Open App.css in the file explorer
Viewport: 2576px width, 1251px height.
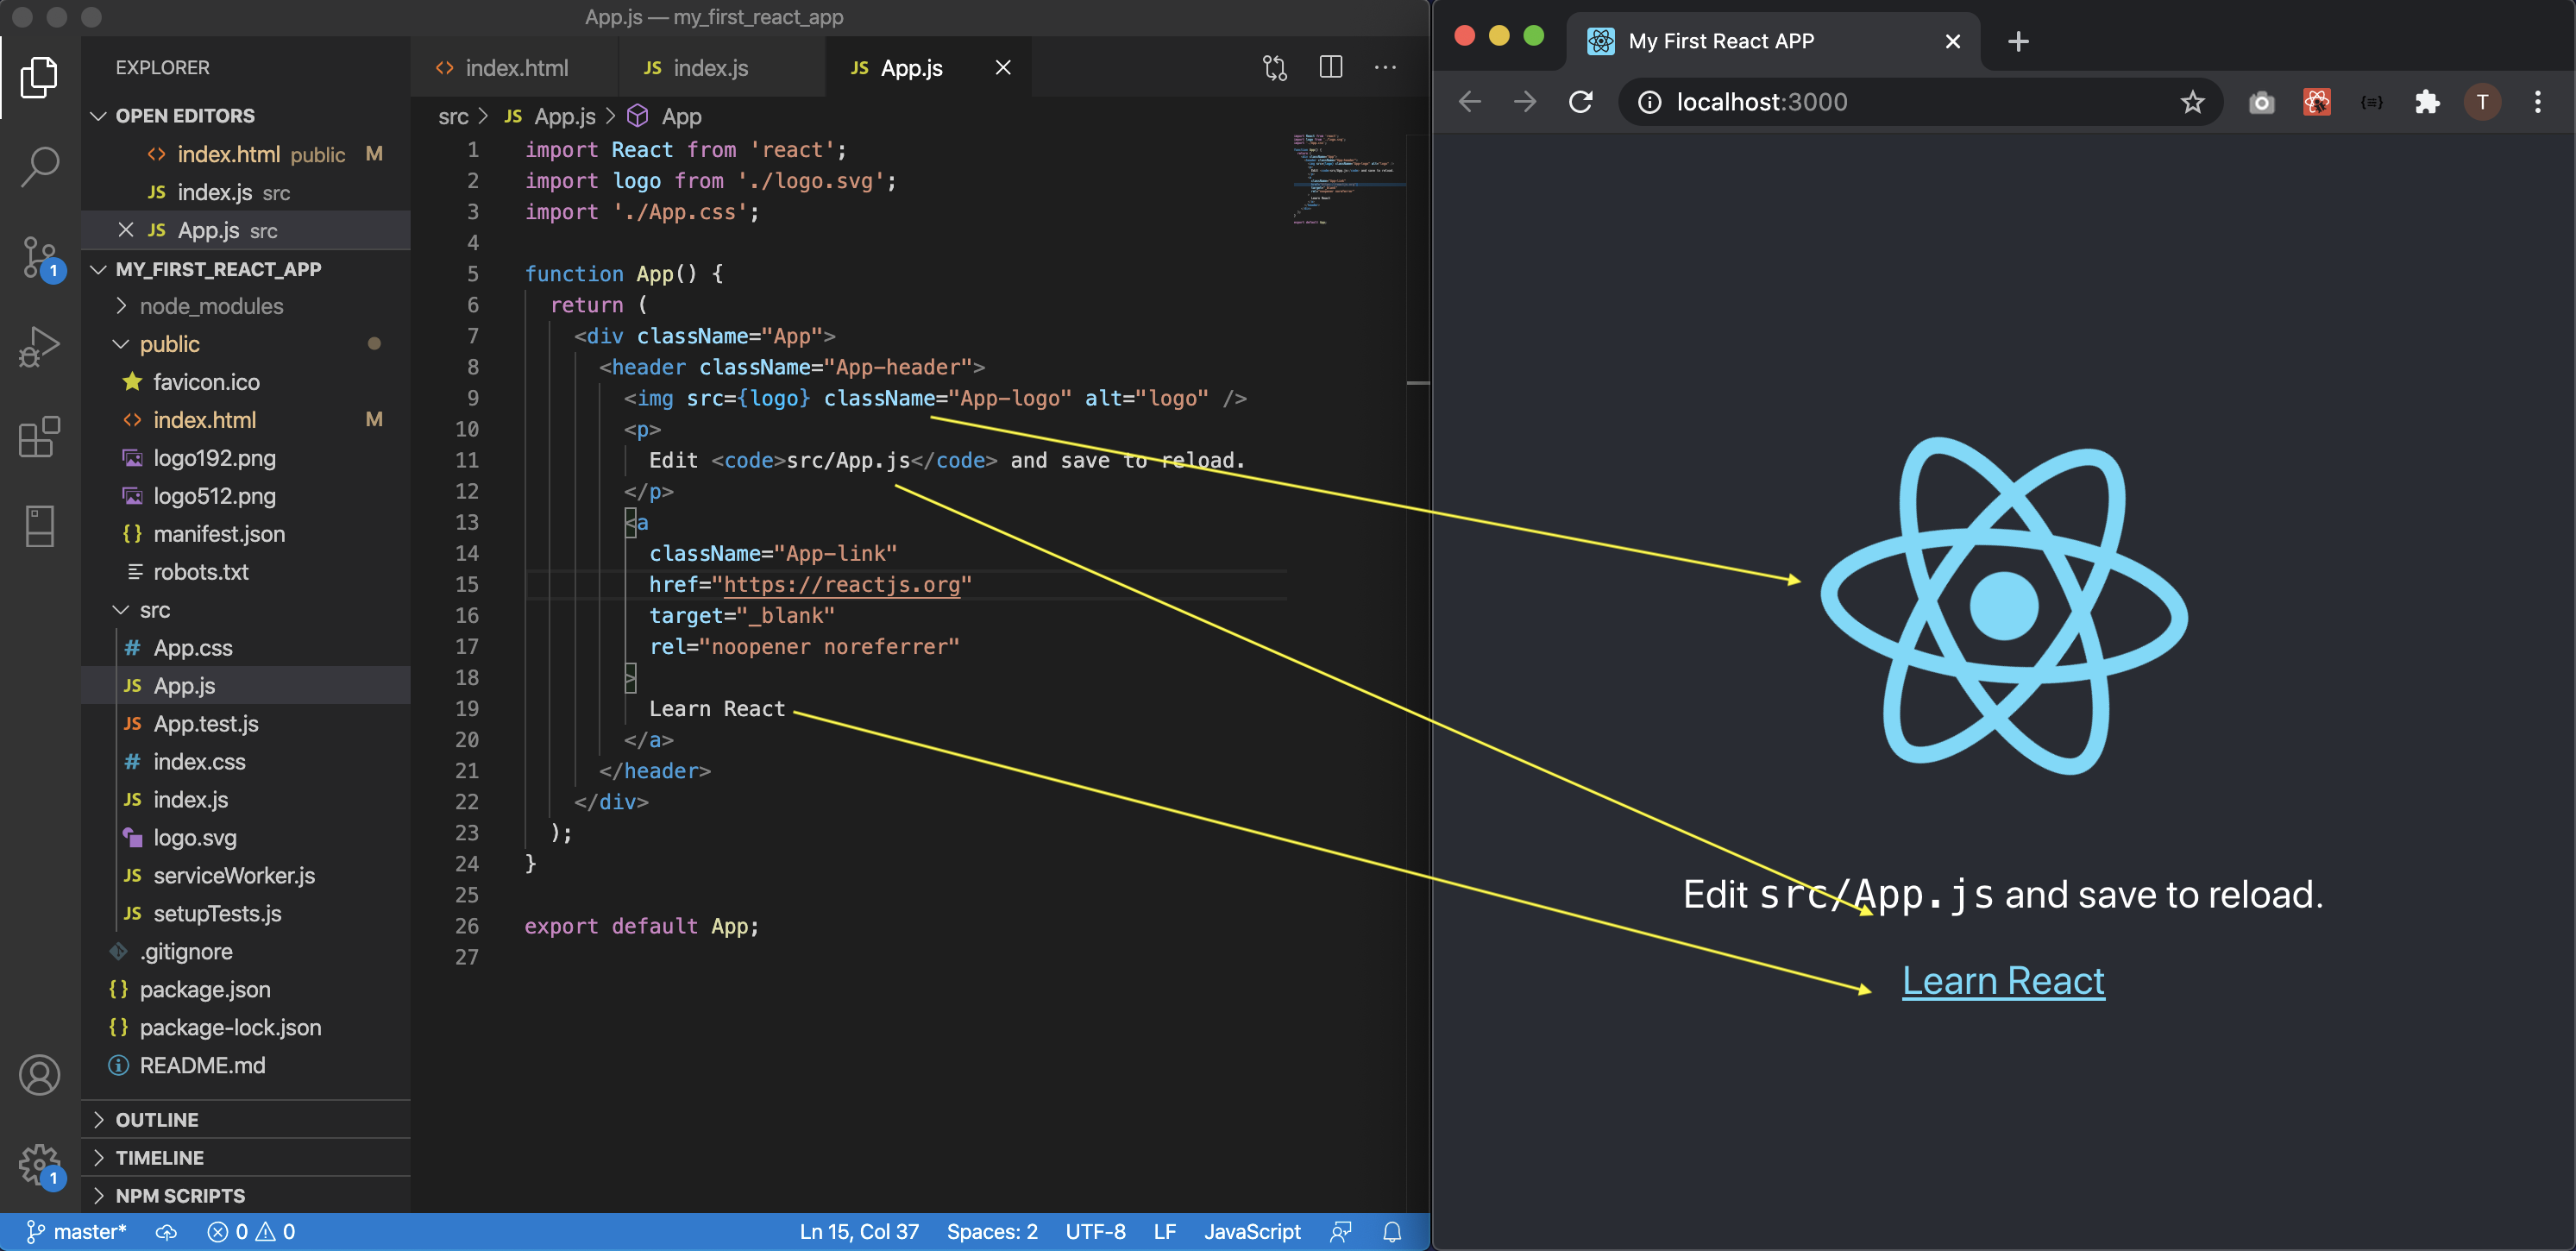192,648
